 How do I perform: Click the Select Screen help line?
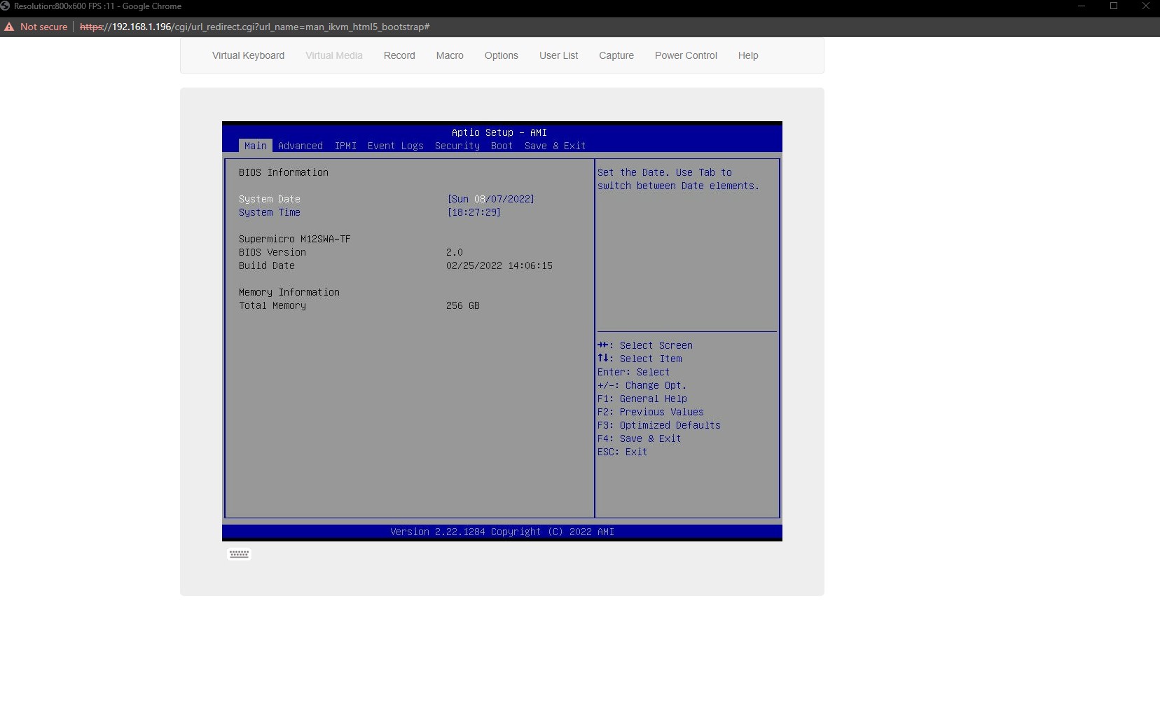tap(645, 345)
